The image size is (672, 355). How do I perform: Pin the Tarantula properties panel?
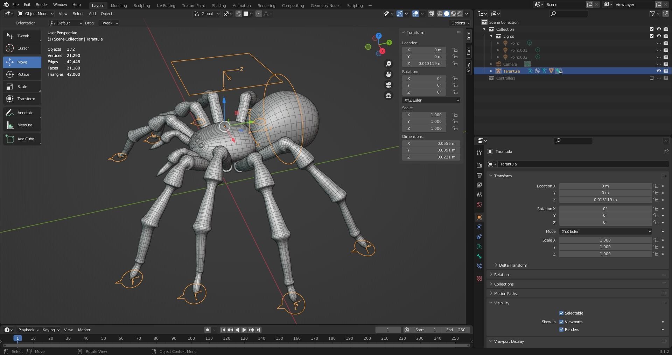[x=666, y=151]
